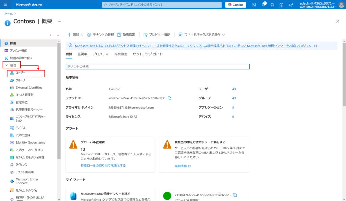Open the グループ count 40

234,98
